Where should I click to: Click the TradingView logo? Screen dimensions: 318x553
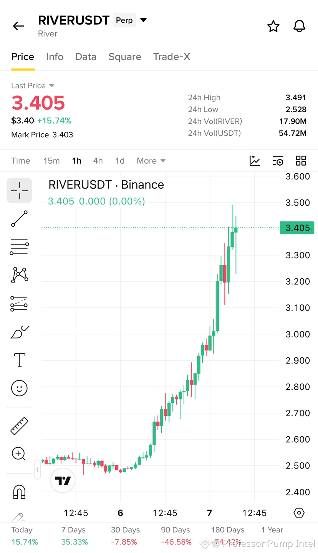click(x=63, y=480)
